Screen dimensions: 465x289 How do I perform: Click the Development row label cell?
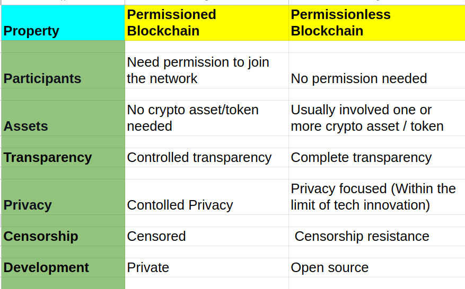point(63,268)
